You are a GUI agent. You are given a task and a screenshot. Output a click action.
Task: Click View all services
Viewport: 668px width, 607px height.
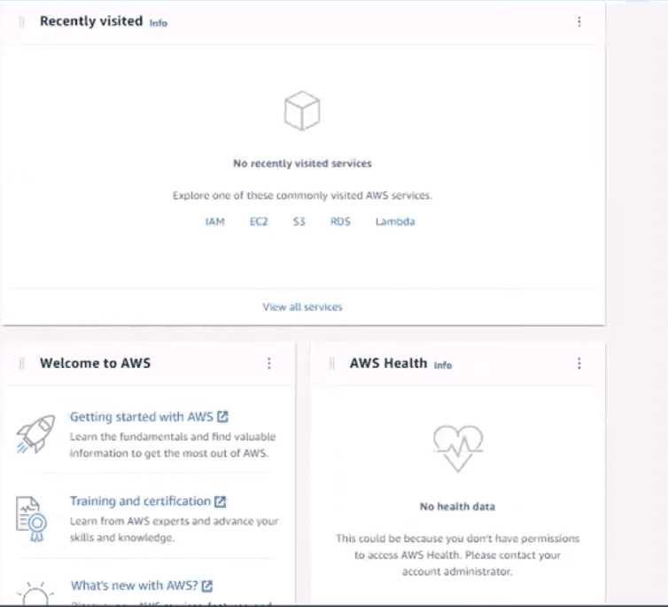(302, 307)
